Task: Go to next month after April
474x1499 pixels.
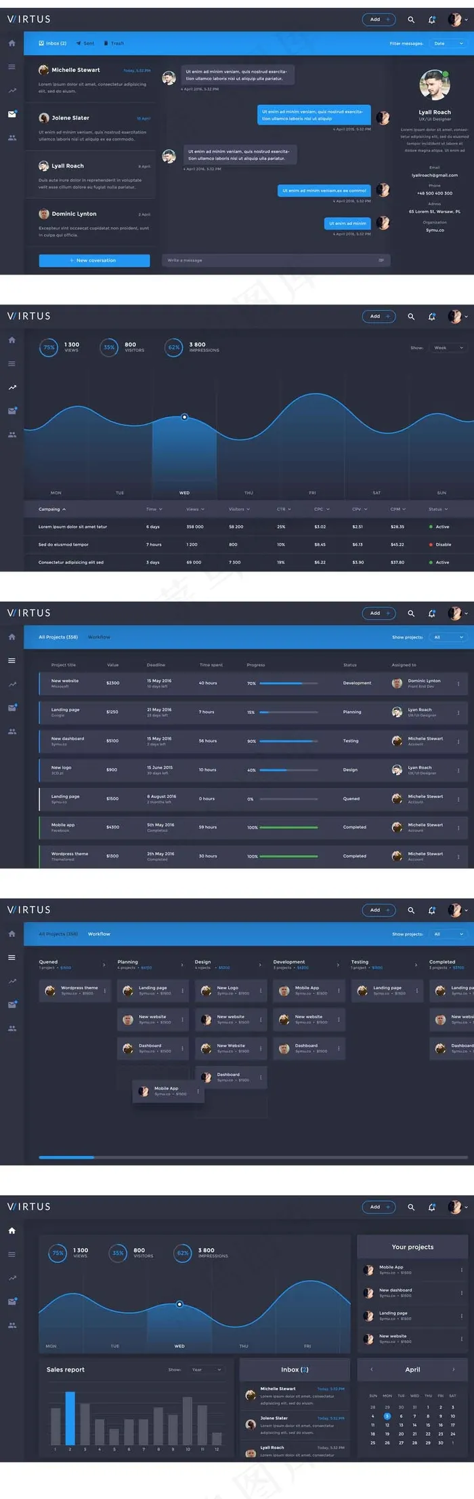Action: (x=453, y=1370)
